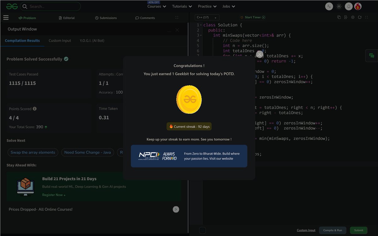Image resolution: width=378 pixels, height=236 pixels.
Task: Click the info icon beside Points Scored
Action: click(35, 109)
